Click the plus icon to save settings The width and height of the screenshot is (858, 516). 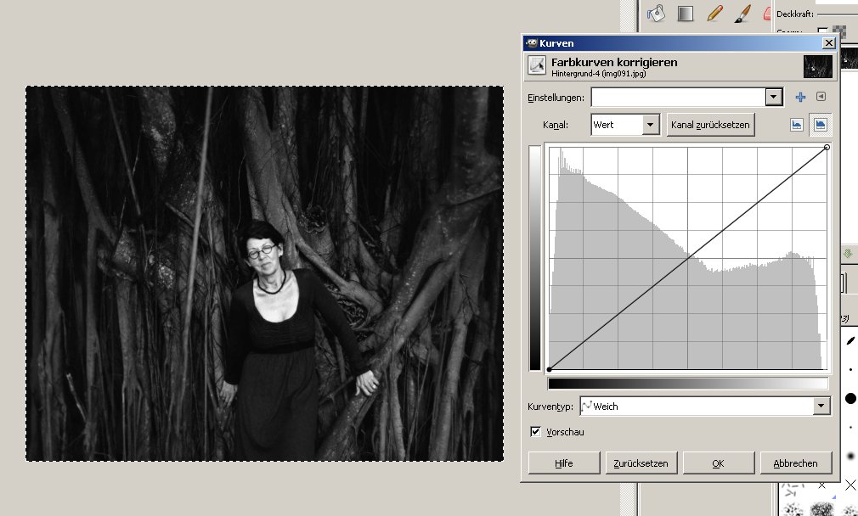(800, 97)
